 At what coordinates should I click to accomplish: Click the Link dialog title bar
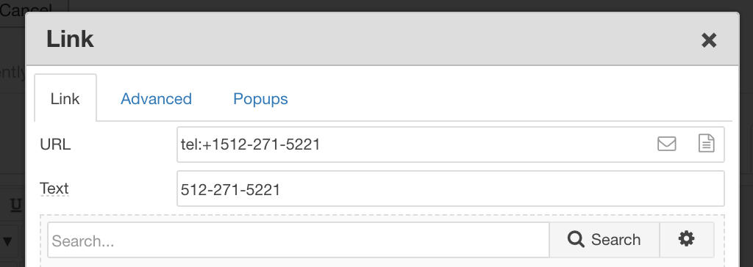pos(382,39)
